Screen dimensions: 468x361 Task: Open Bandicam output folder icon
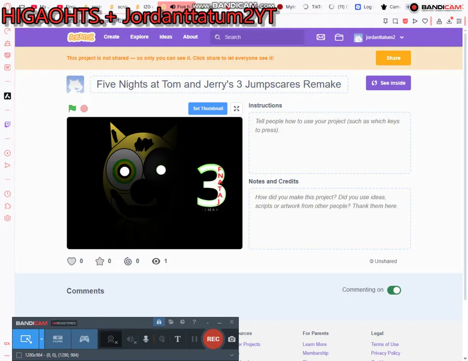click(x=171, y=322)
